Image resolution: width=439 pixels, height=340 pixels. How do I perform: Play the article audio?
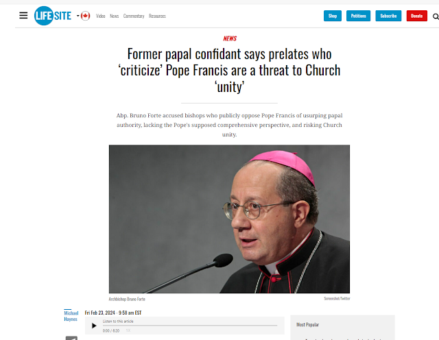coord(94,326)
